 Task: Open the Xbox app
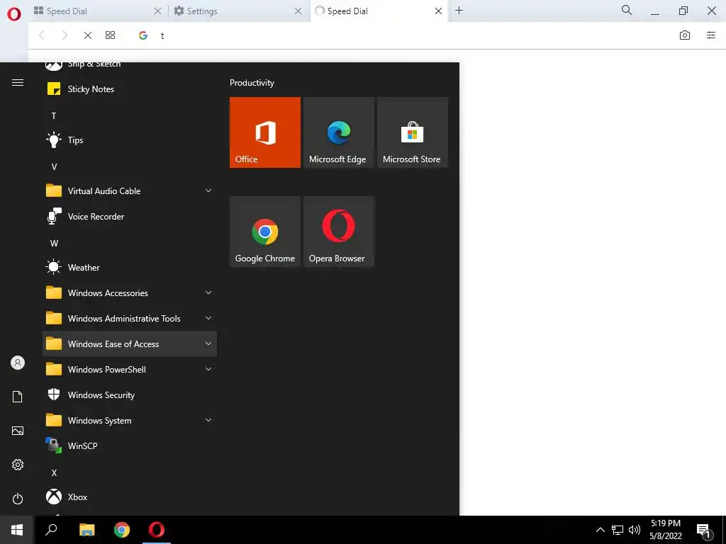pos(130,497)
